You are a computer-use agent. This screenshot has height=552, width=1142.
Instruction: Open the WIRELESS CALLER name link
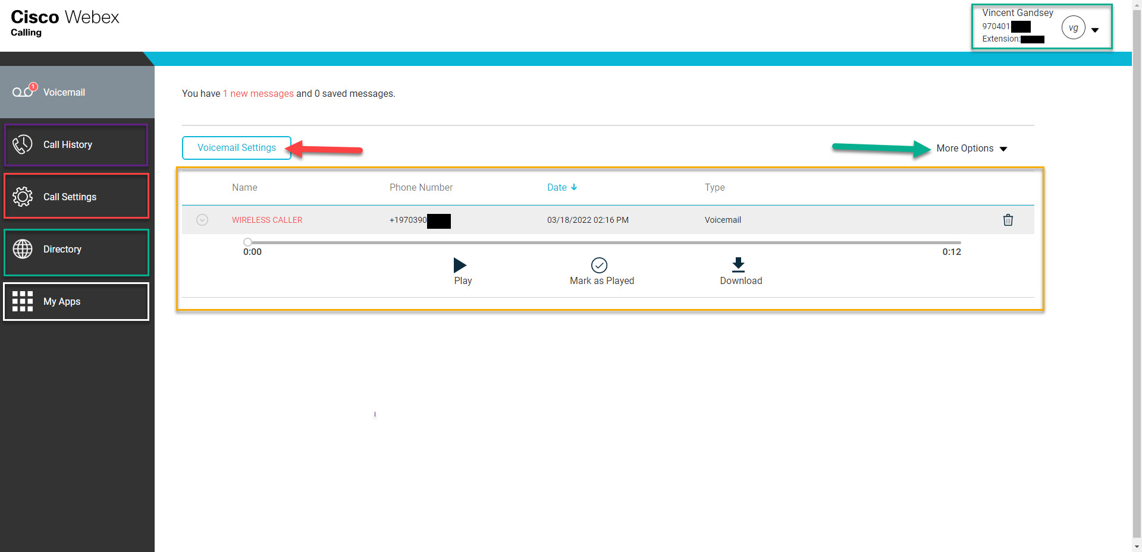point(267,220)
